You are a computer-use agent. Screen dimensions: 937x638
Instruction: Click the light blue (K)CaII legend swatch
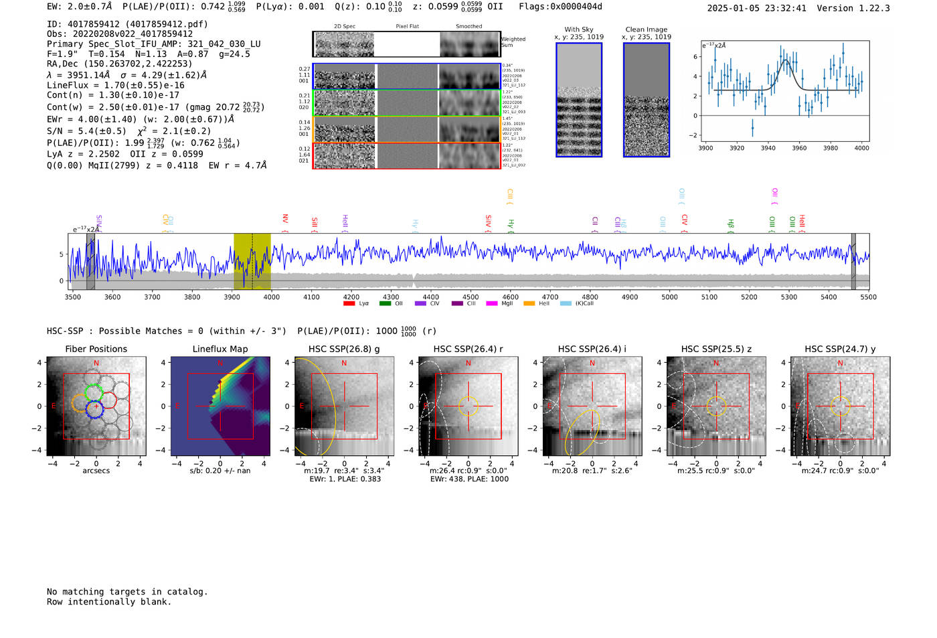pyautogui.click(x=566, y=303)
